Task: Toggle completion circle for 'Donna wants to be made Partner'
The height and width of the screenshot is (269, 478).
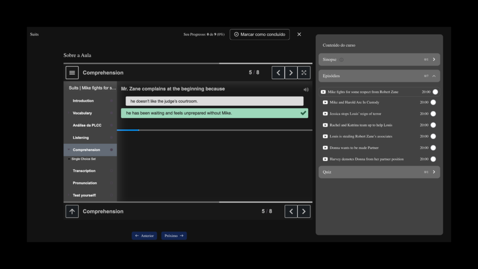Action: coord(433,148)
